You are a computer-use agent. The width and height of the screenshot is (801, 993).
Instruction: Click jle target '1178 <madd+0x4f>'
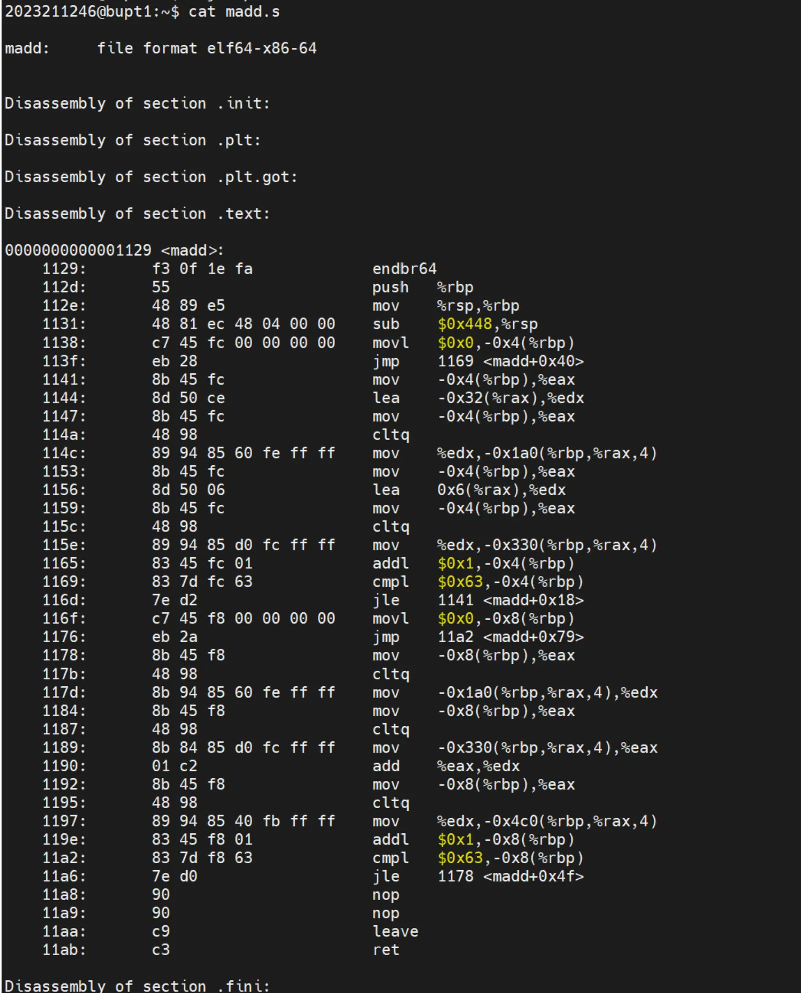click(x=510, y=876)
